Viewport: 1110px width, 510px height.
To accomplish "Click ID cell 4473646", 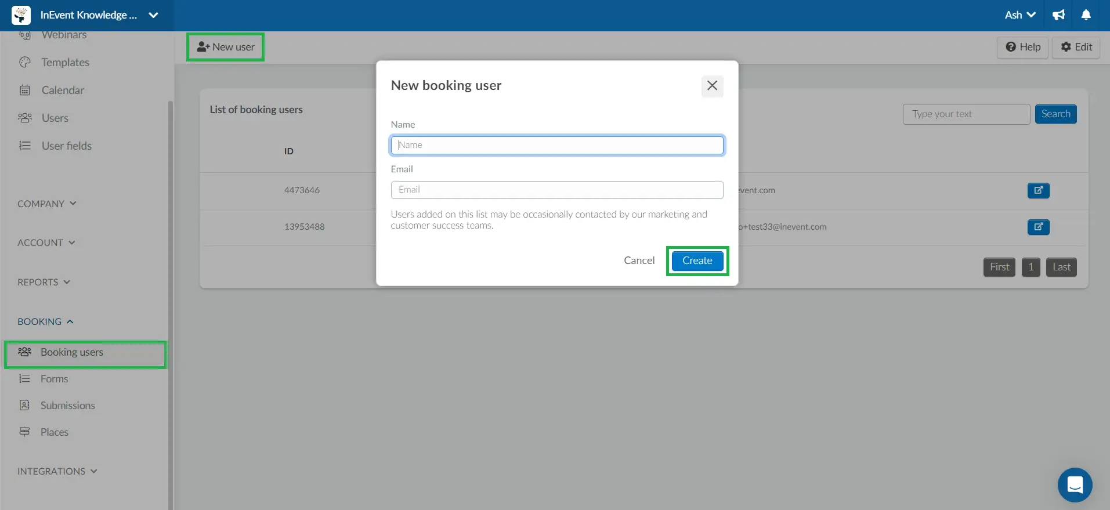I will click(302, 190).
